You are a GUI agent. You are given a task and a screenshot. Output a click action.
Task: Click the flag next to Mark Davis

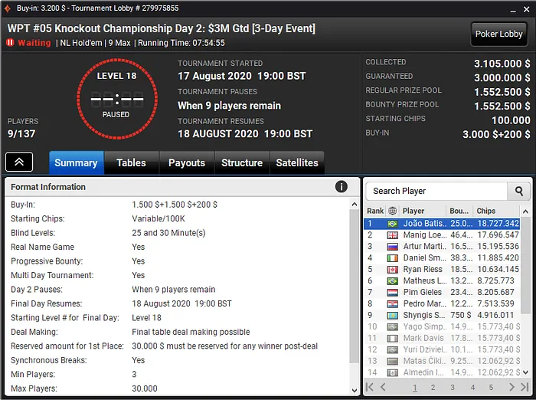coord(392,339)
